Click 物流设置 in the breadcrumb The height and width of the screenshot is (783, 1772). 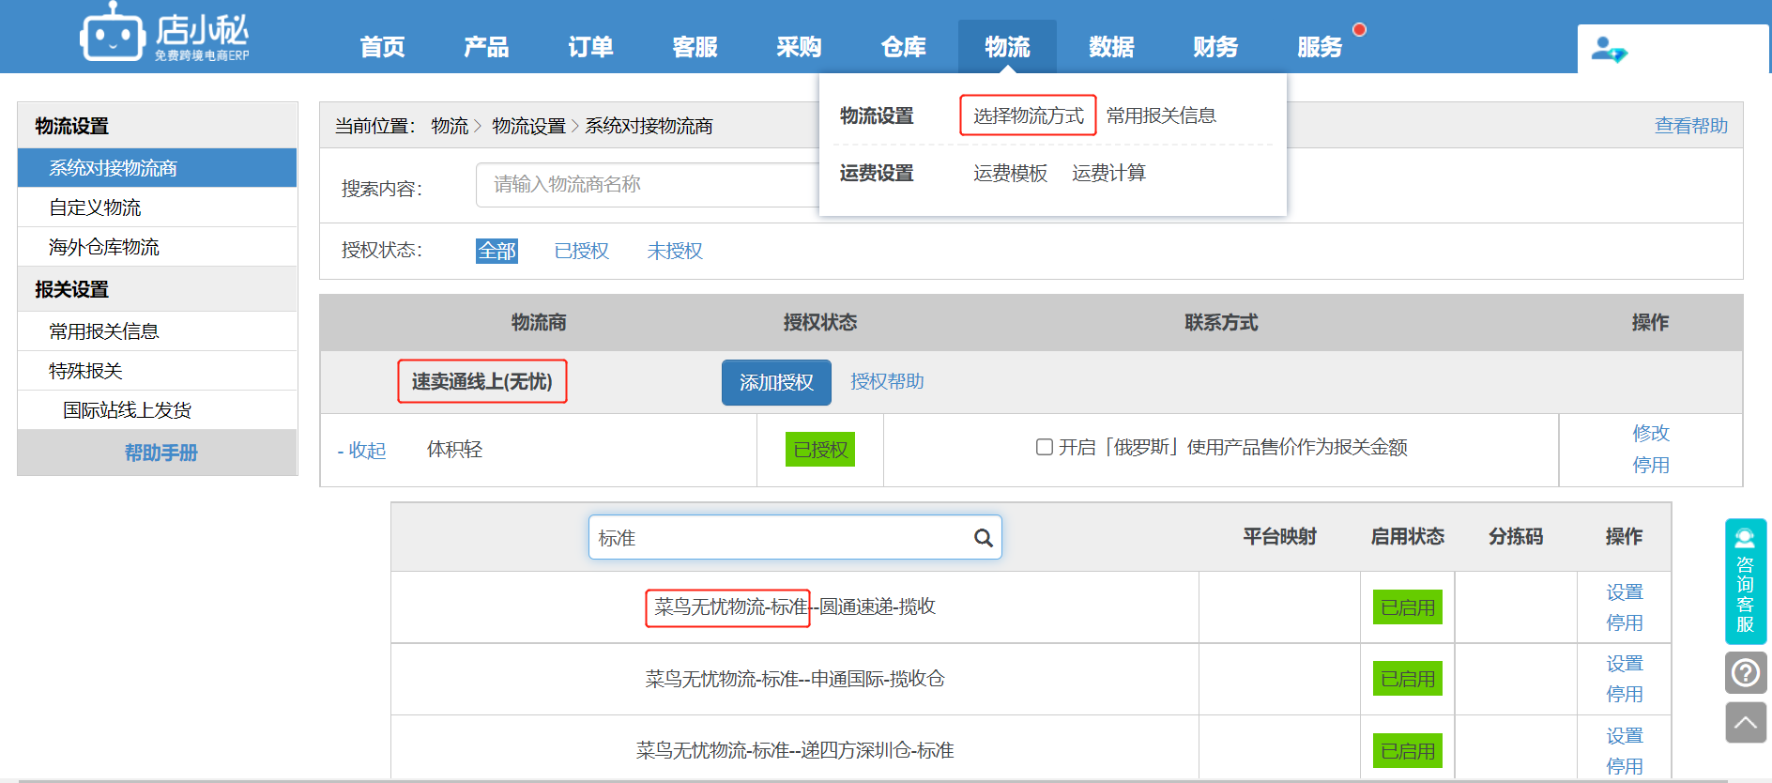coord(528,126)
